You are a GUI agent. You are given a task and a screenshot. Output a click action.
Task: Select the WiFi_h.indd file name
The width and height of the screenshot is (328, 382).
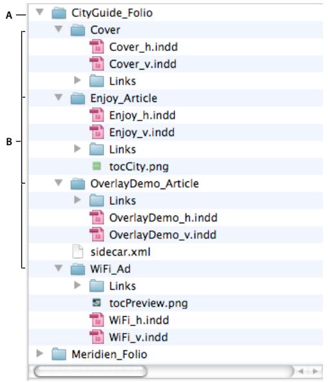139,320
